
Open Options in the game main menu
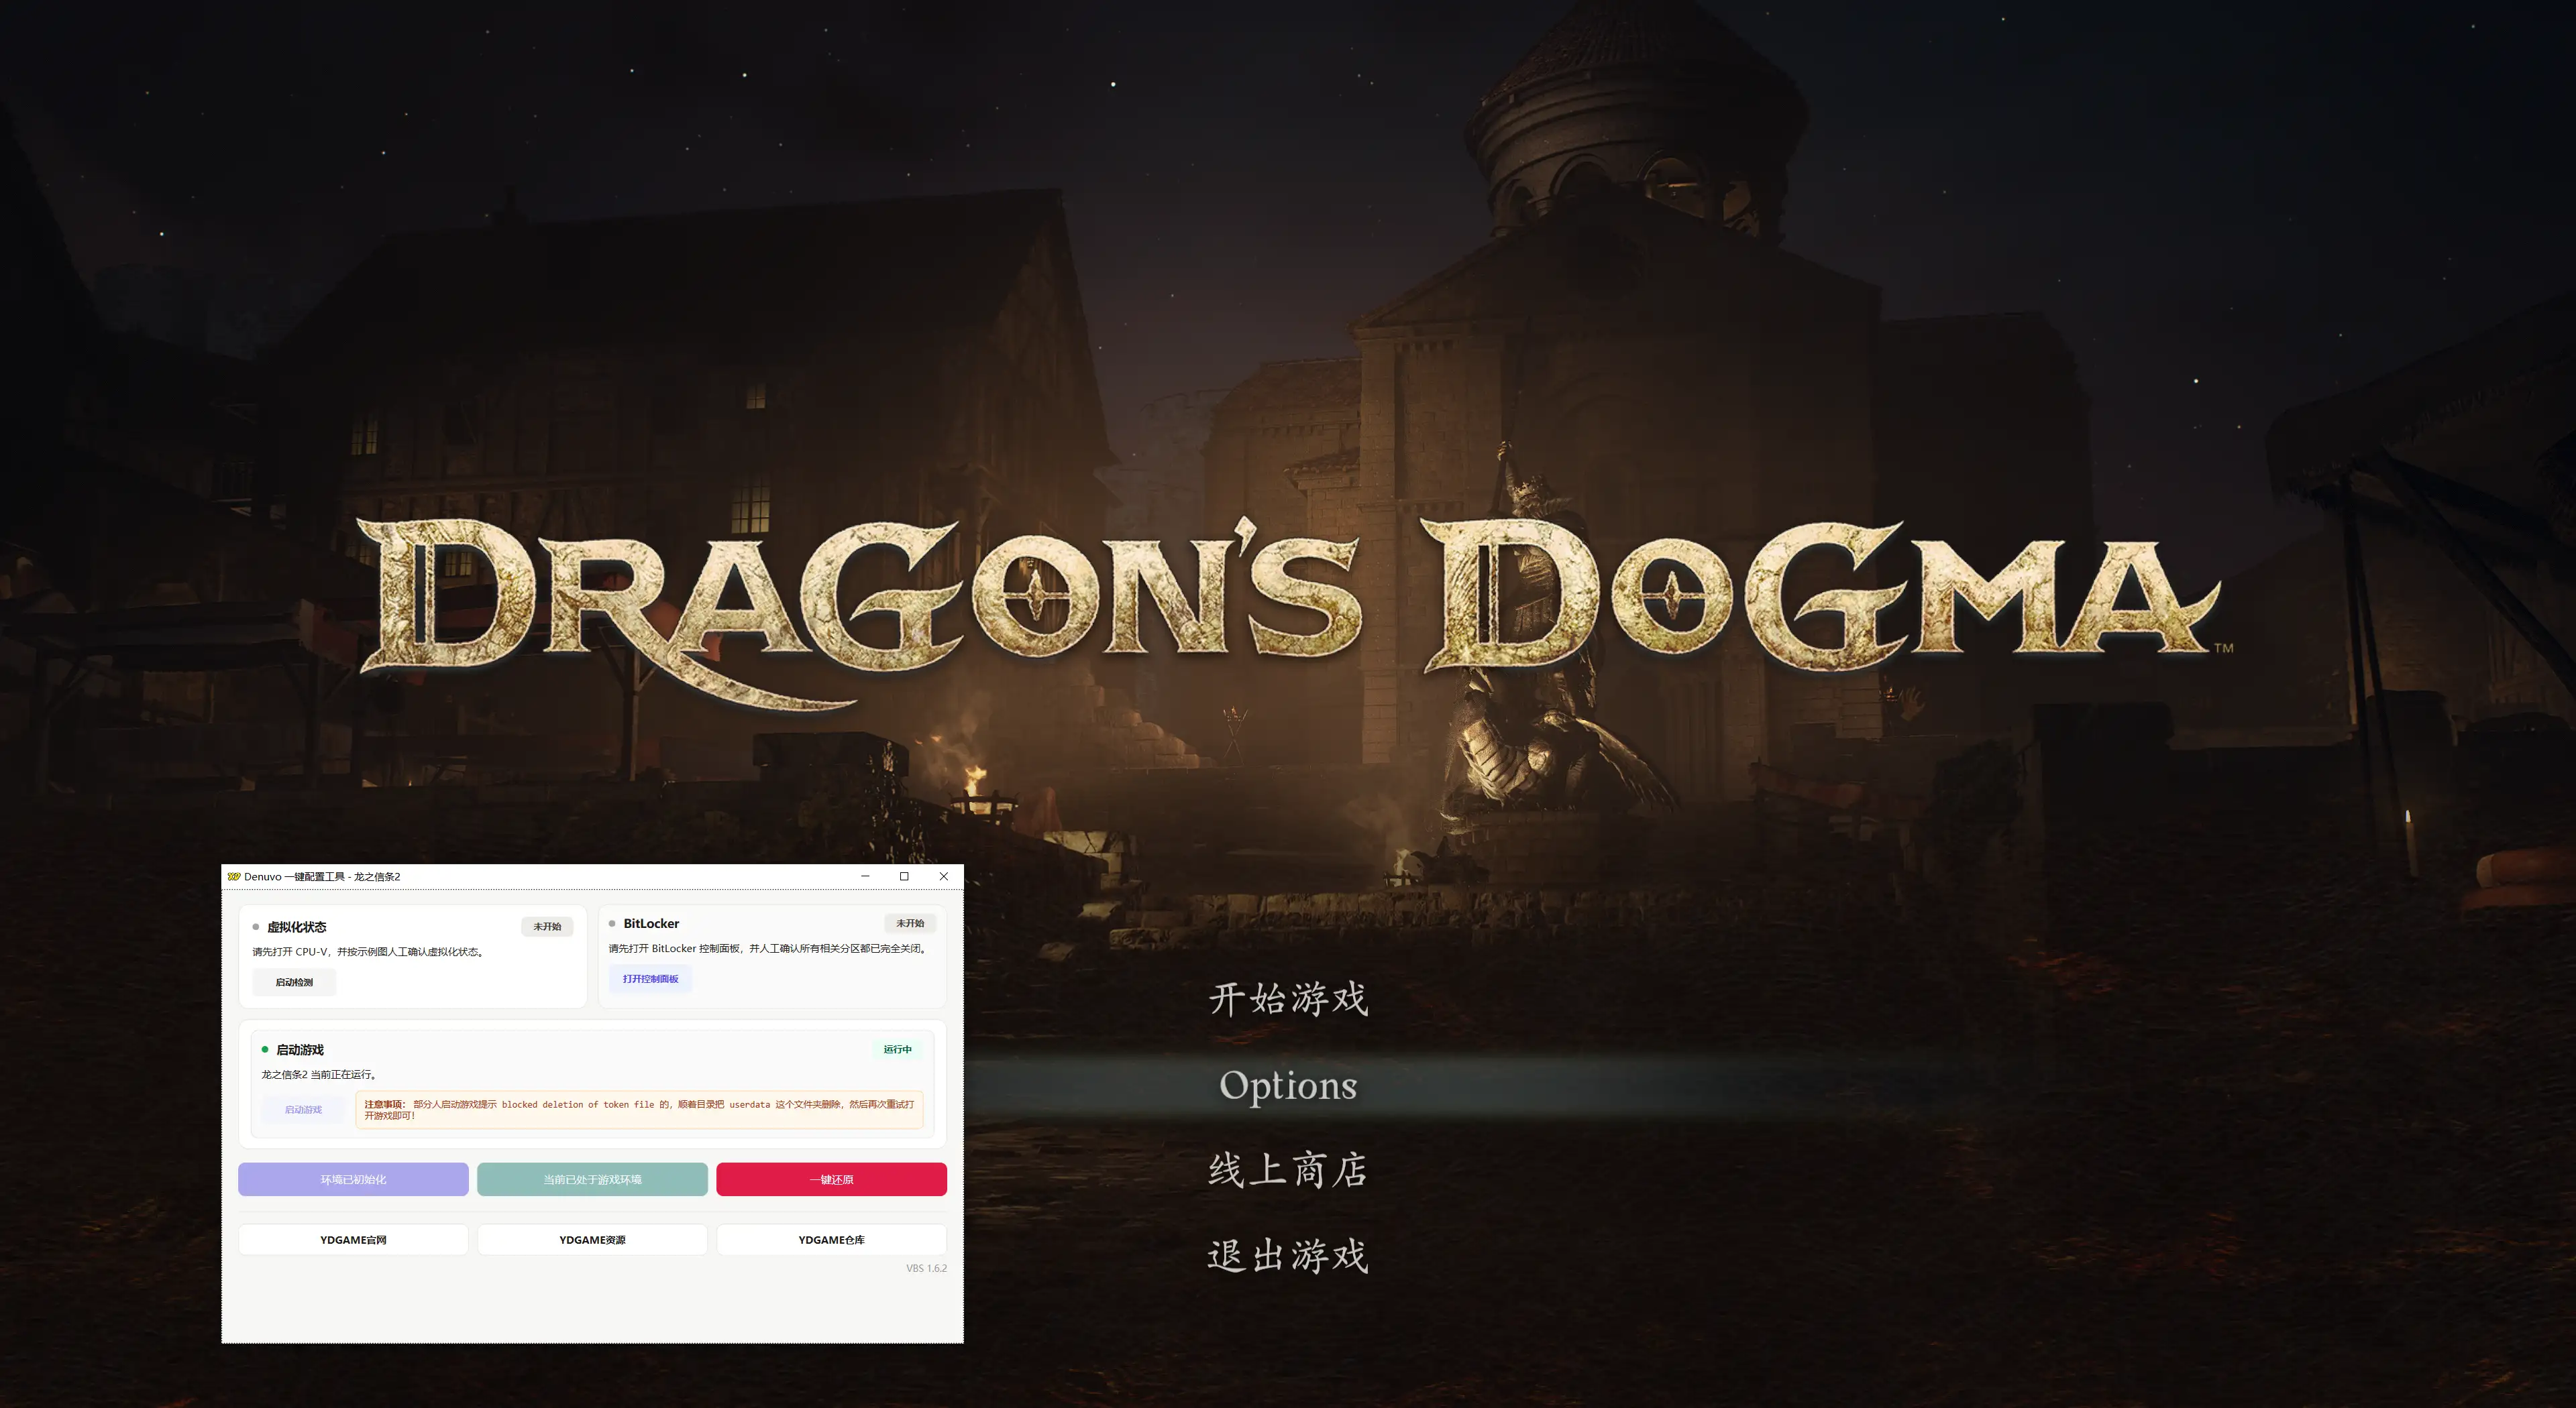click(x=1288, y=1086)
